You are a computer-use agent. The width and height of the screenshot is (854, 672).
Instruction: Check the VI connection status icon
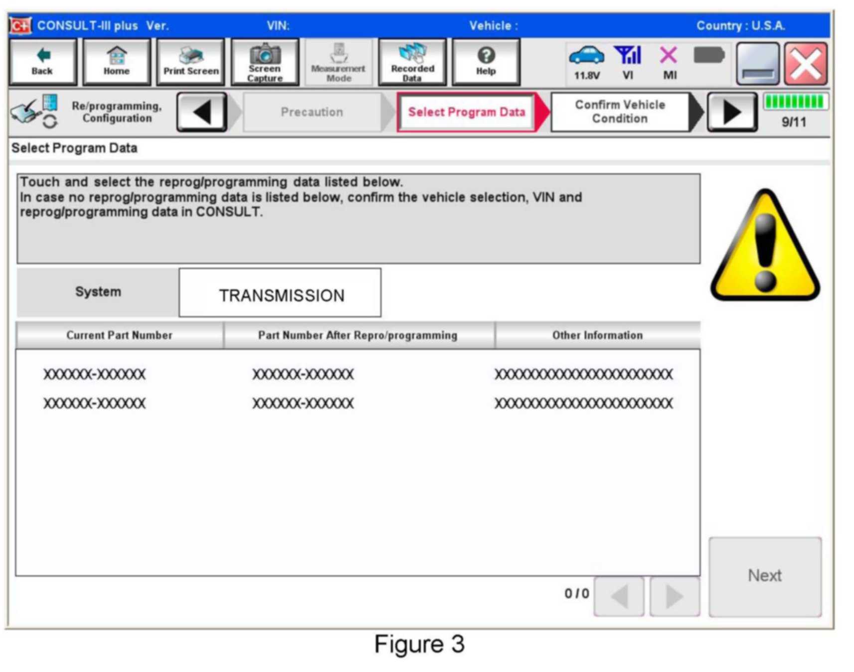[628, 62]
